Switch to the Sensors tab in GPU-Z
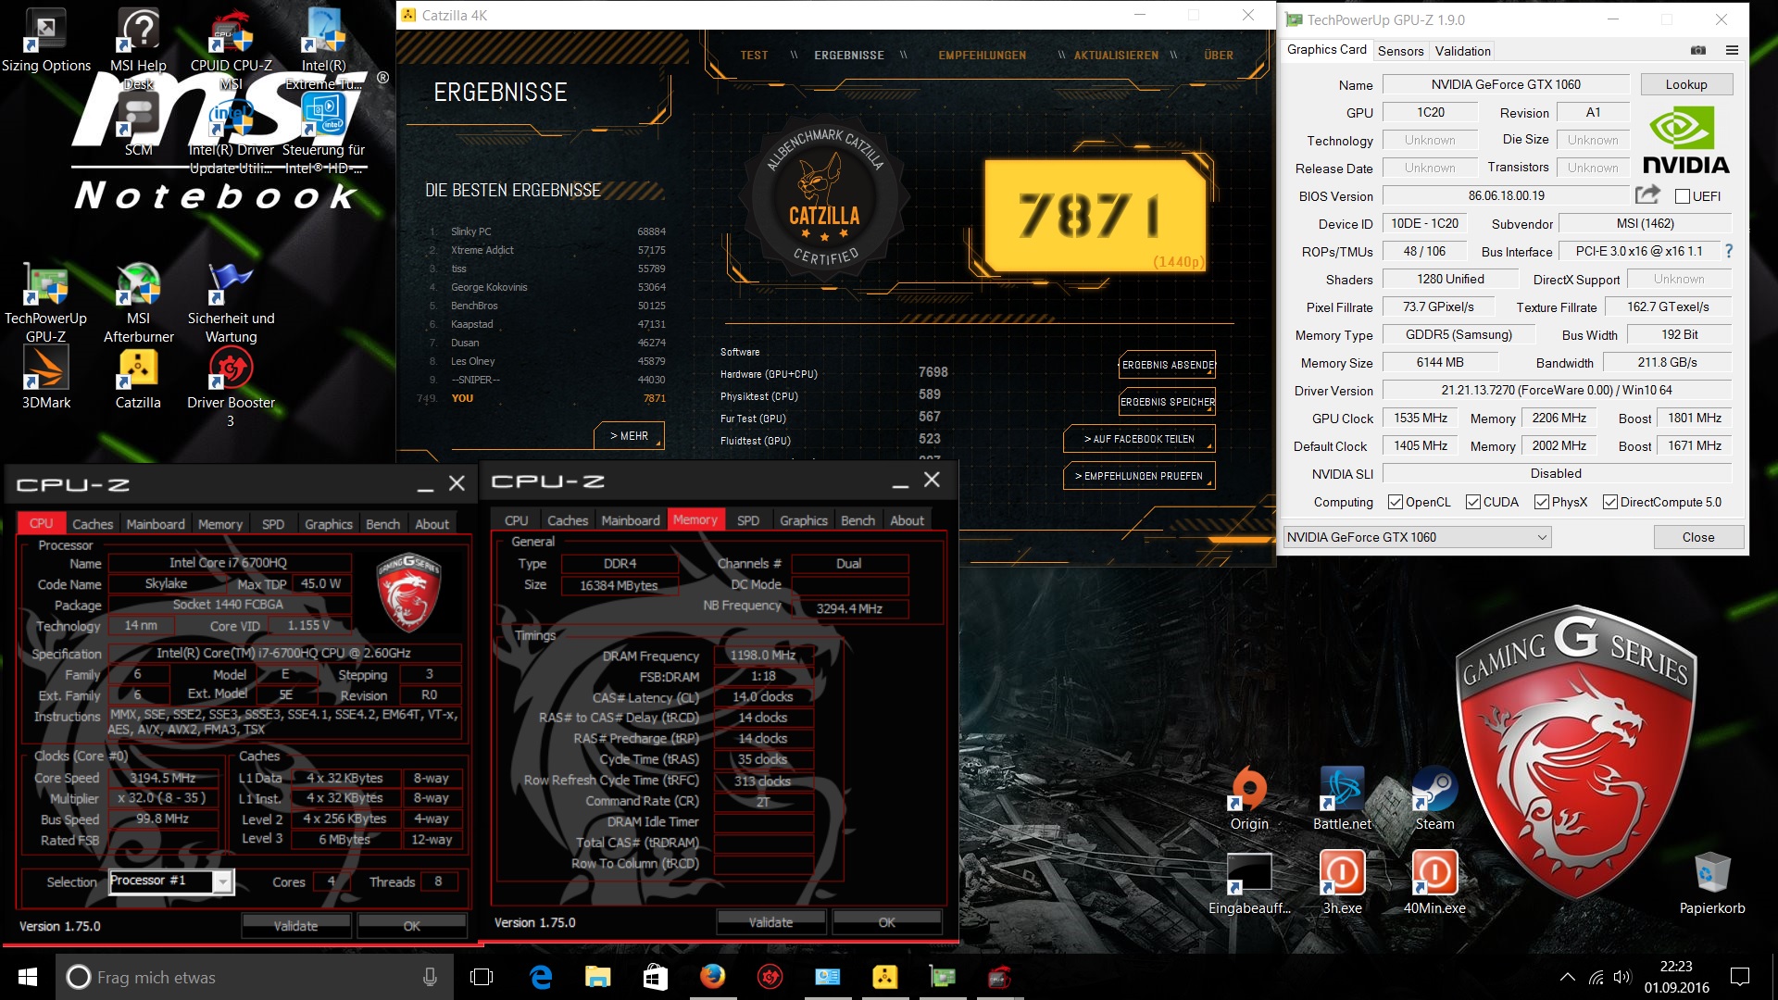This screenshot has height=1000, width=1778. 1400,51
